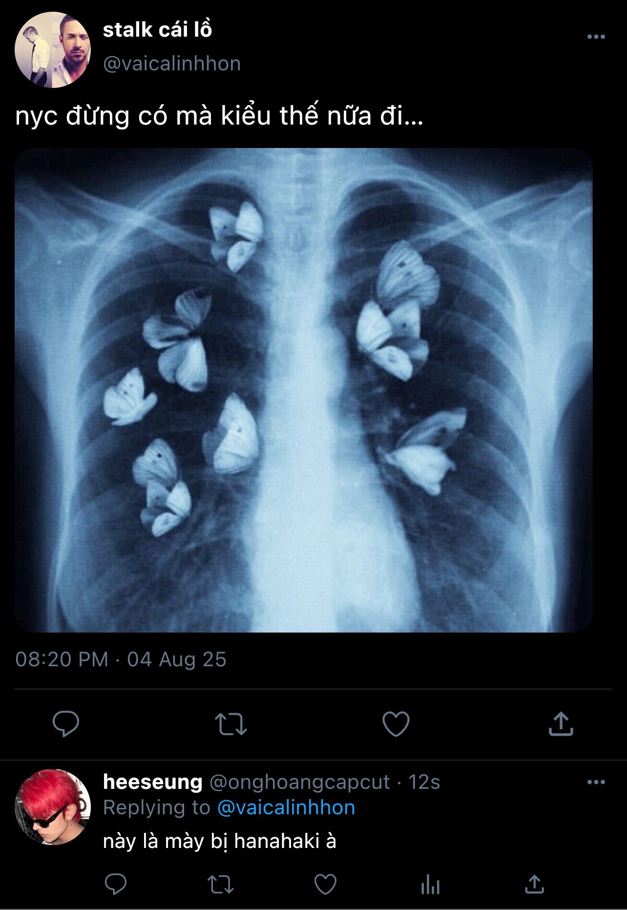
Task: Open the @vaicalinhhon handle under author name
Action: click(x=172, y=63)
